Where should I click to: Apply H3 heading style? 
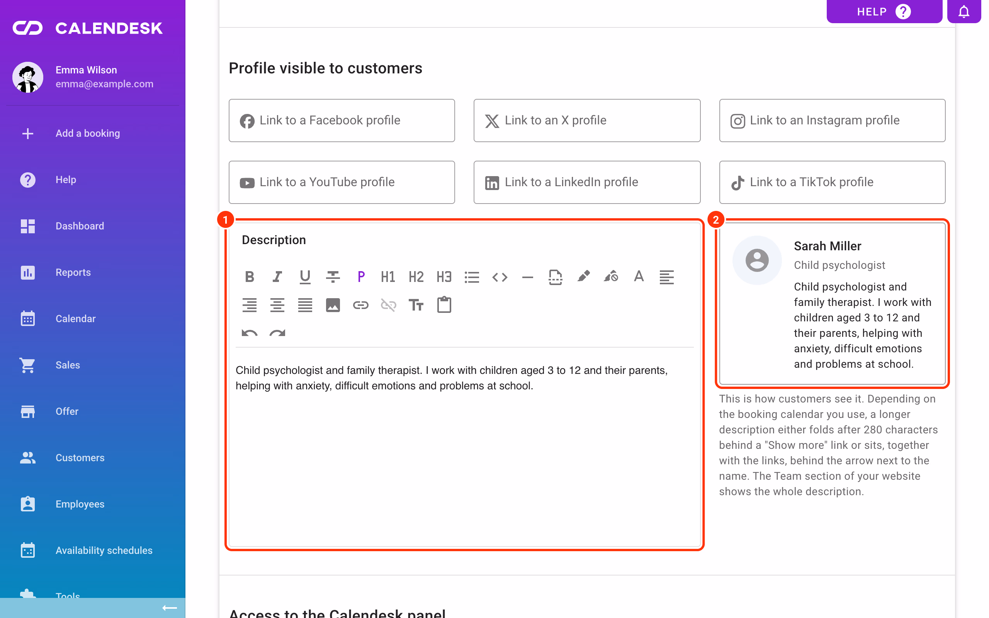(444, 277)
